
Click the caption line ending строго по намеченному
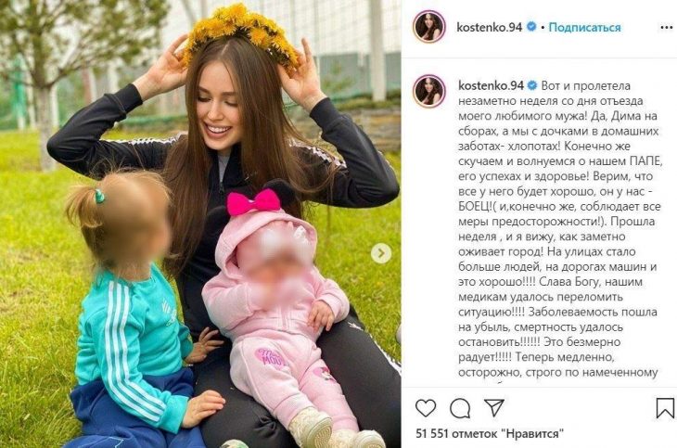click(558, 372)
